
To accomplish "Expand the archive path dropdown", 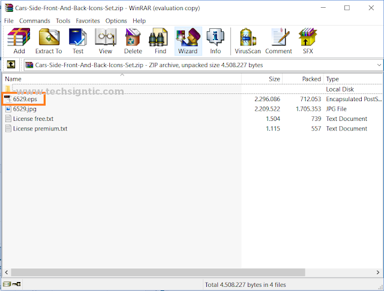I will pos(379,65).
